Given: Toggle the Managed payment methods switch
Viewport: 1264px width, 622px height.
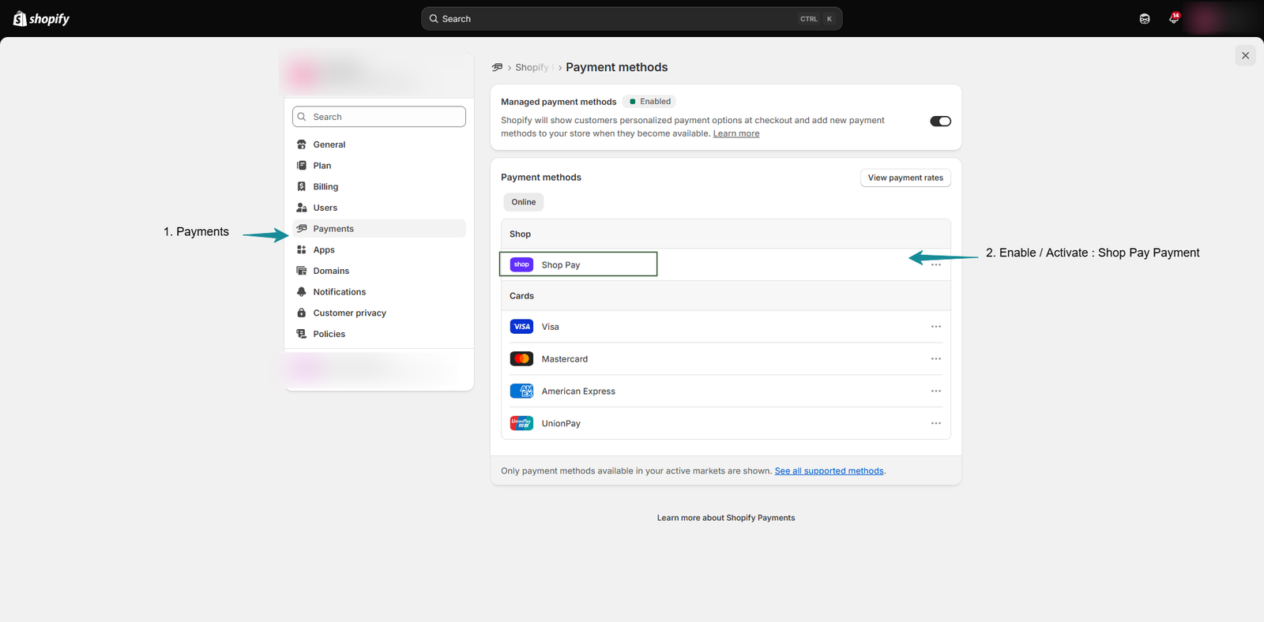Looking at the screenshot, I should [x=940, y=121].
